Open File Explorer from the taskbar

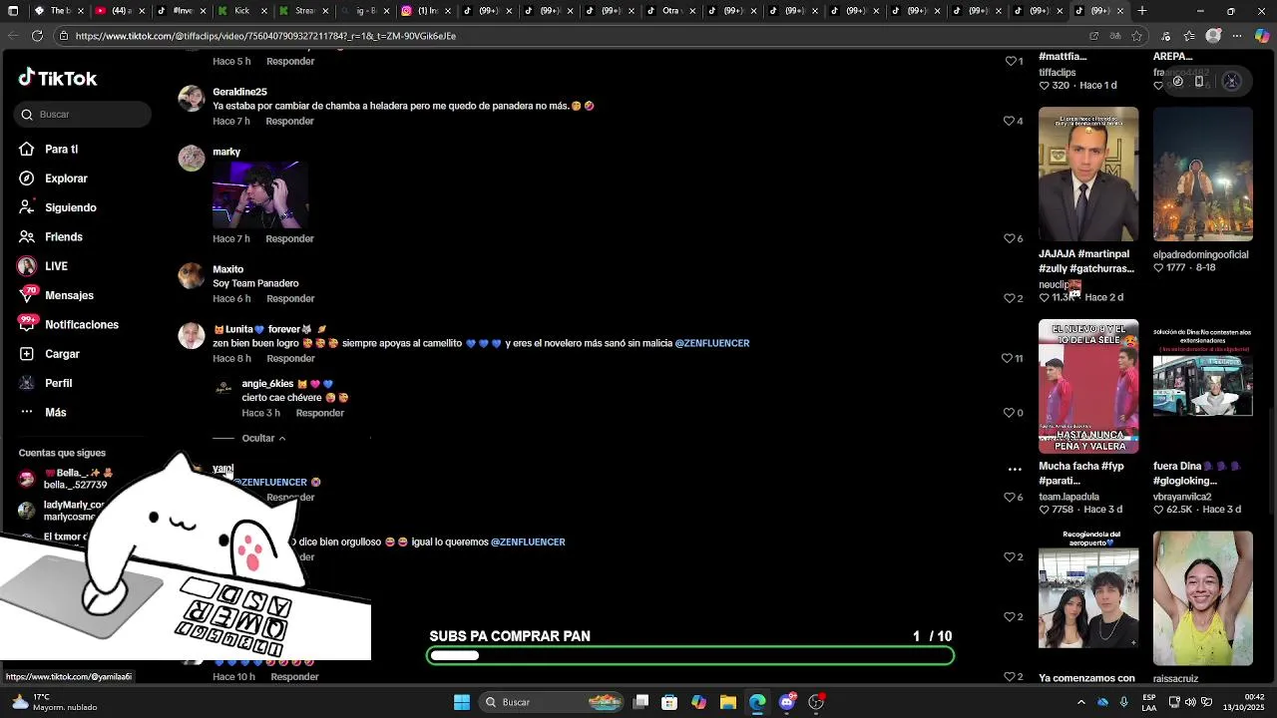point(728,702)
